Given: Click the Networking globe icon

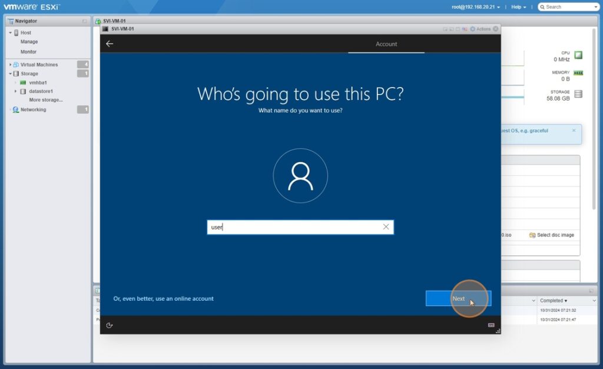Looking at the screenshot, I should 16,110.
